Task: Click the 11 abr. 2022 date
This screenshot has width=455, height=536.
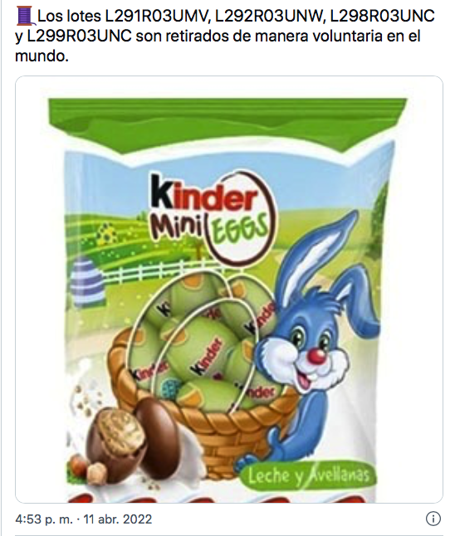Action: 118,519
